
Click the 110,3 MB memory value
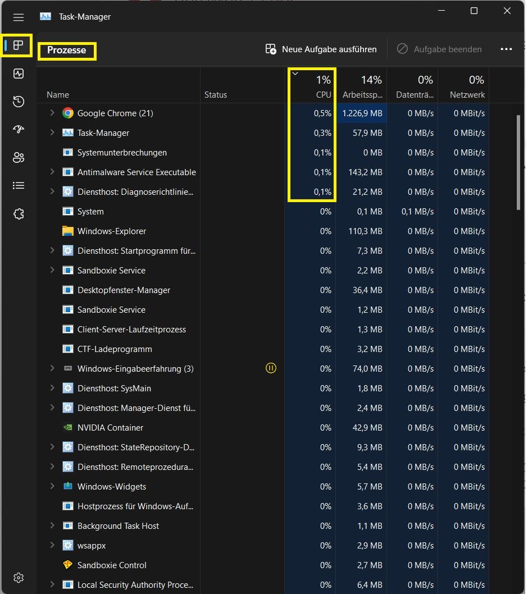[x=366, y=231]
